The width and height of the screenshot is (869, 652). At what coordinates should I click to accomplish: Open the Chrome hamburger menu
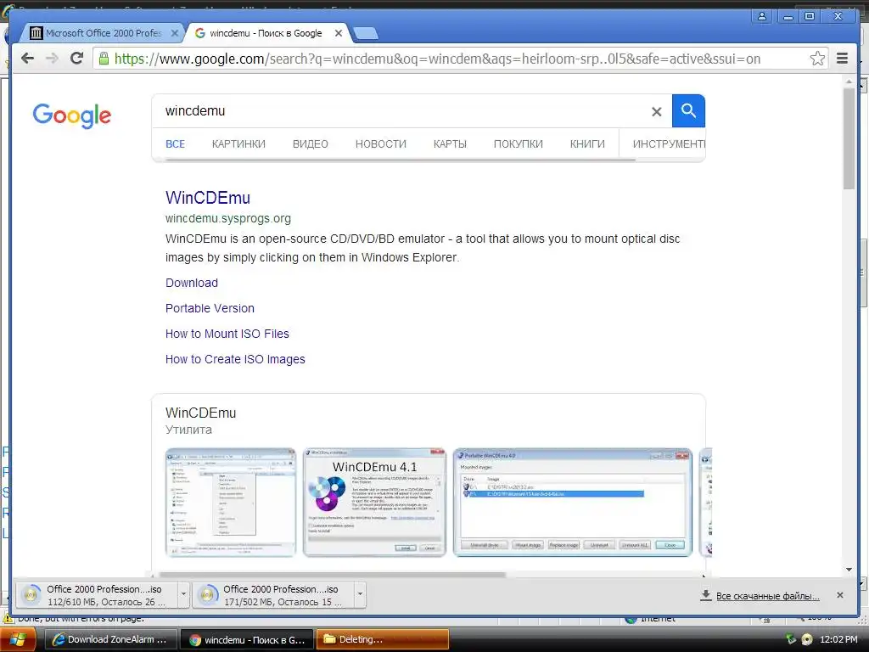(842, 59)
